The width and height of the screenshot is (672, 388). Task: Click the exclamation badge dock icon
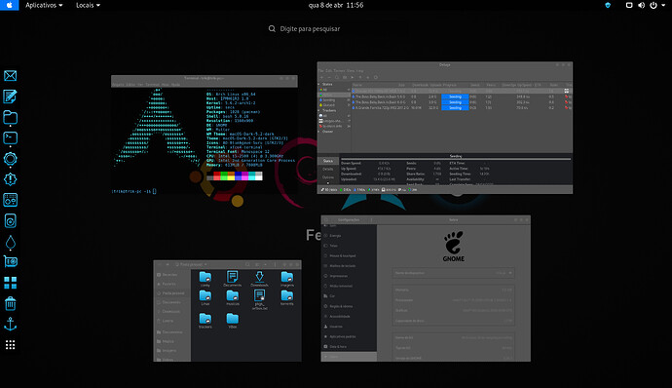11,179
